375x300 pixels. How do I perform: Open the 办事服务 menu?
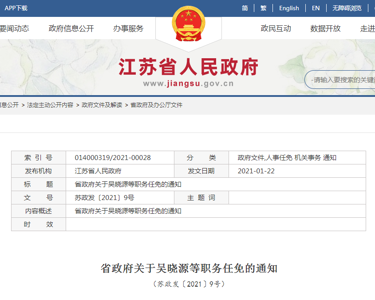pyautogui.click(x=128, y=28)
